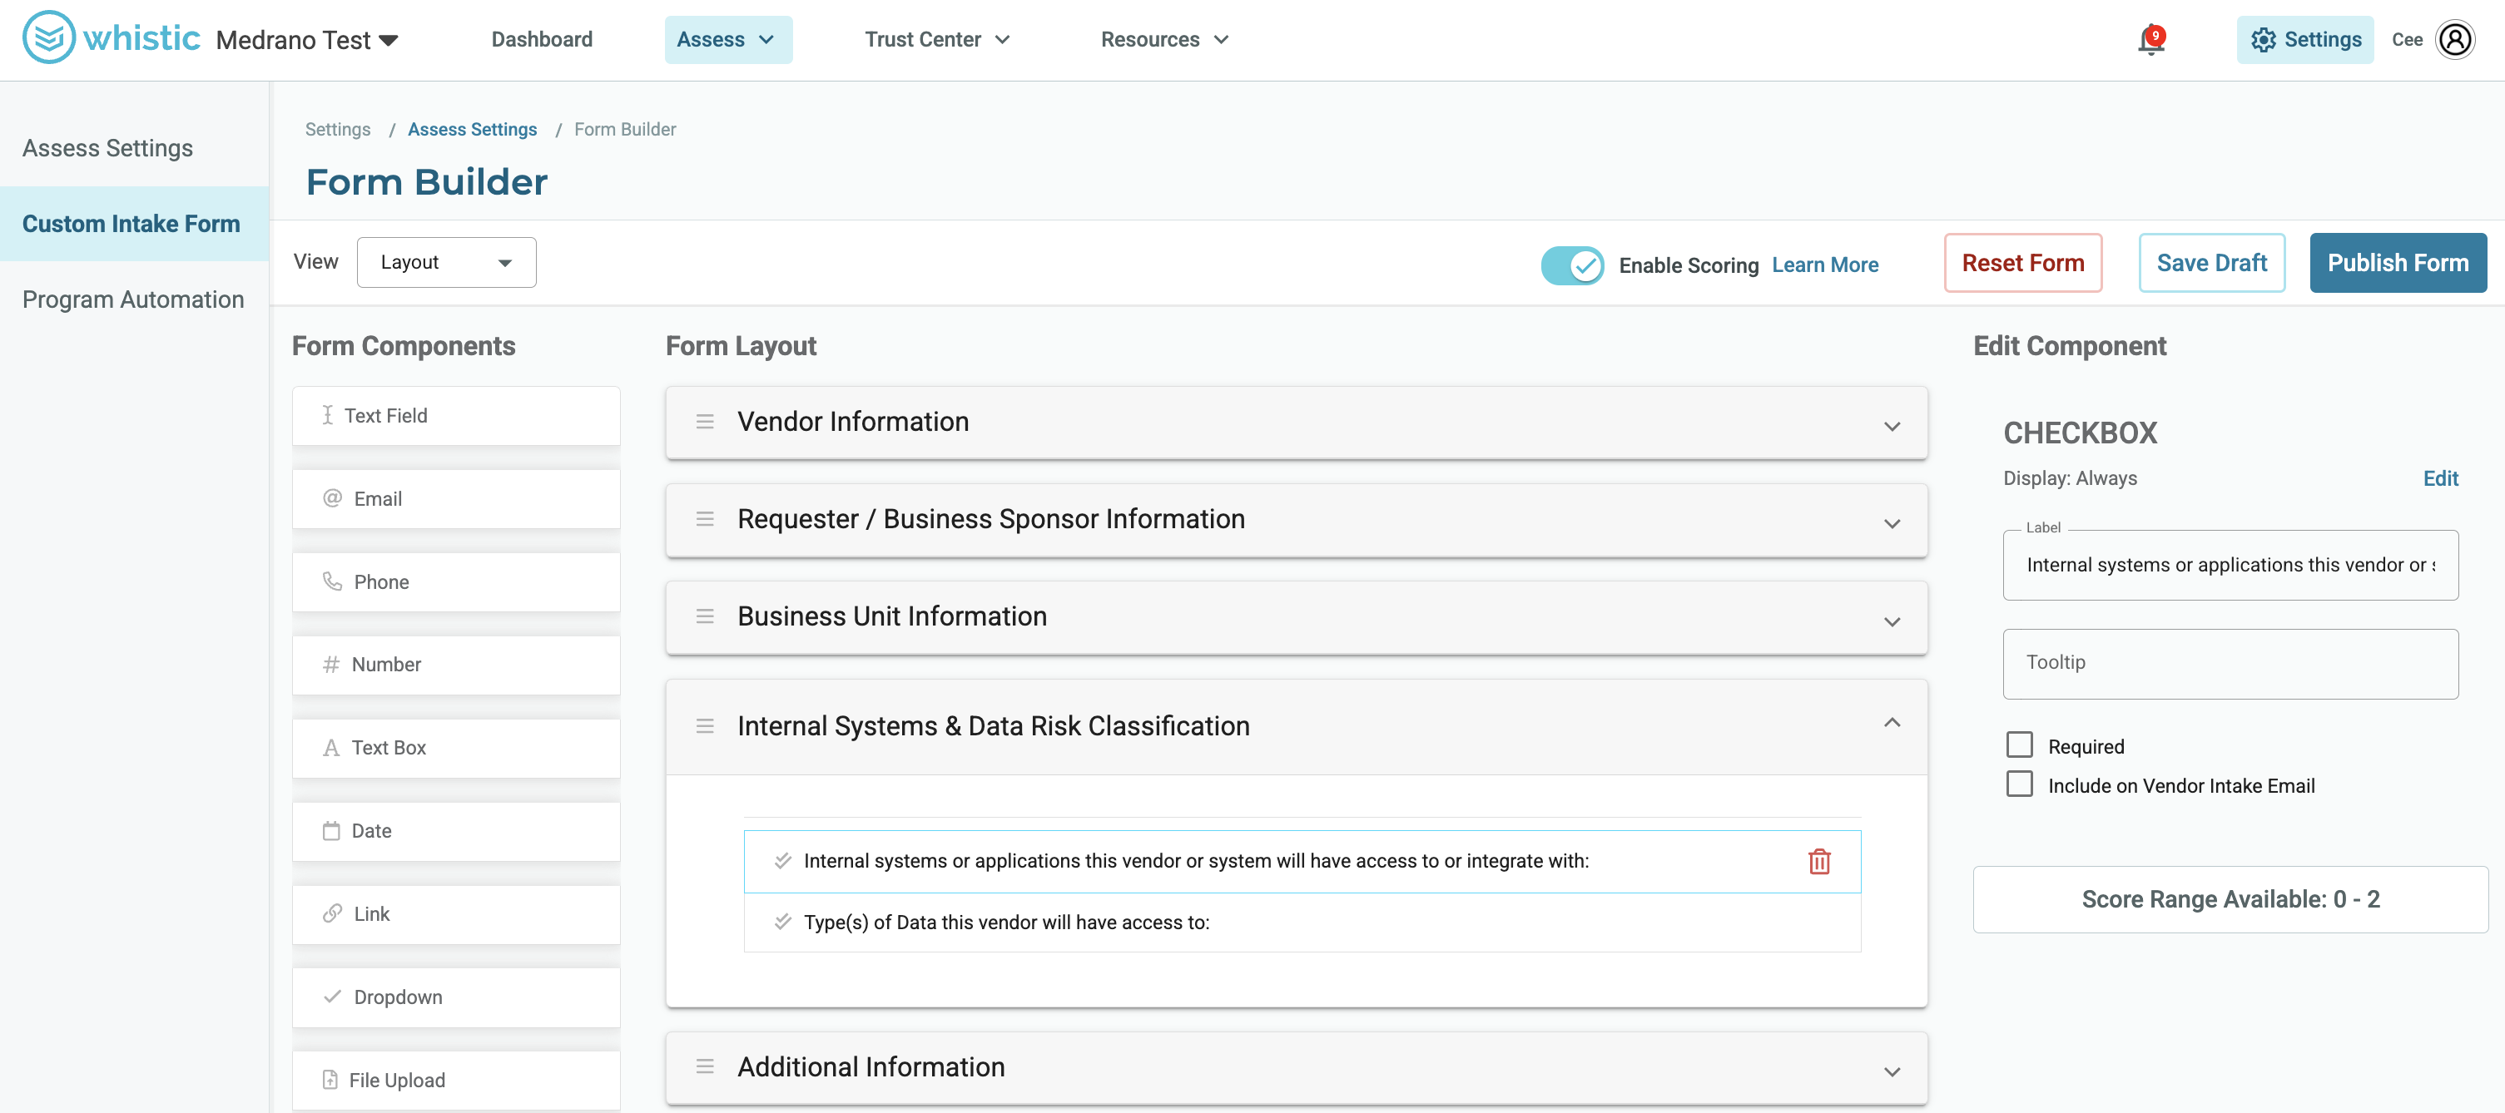This screenshot has width=2505, height=1113.
Task: Open Program Automation in the sidebar
Action: click(134, 299)
